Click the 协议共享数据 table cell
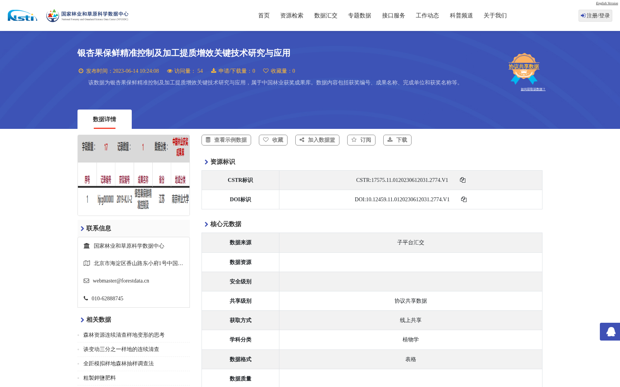This screenshot has height=387, width=620. tap(411, 301)
